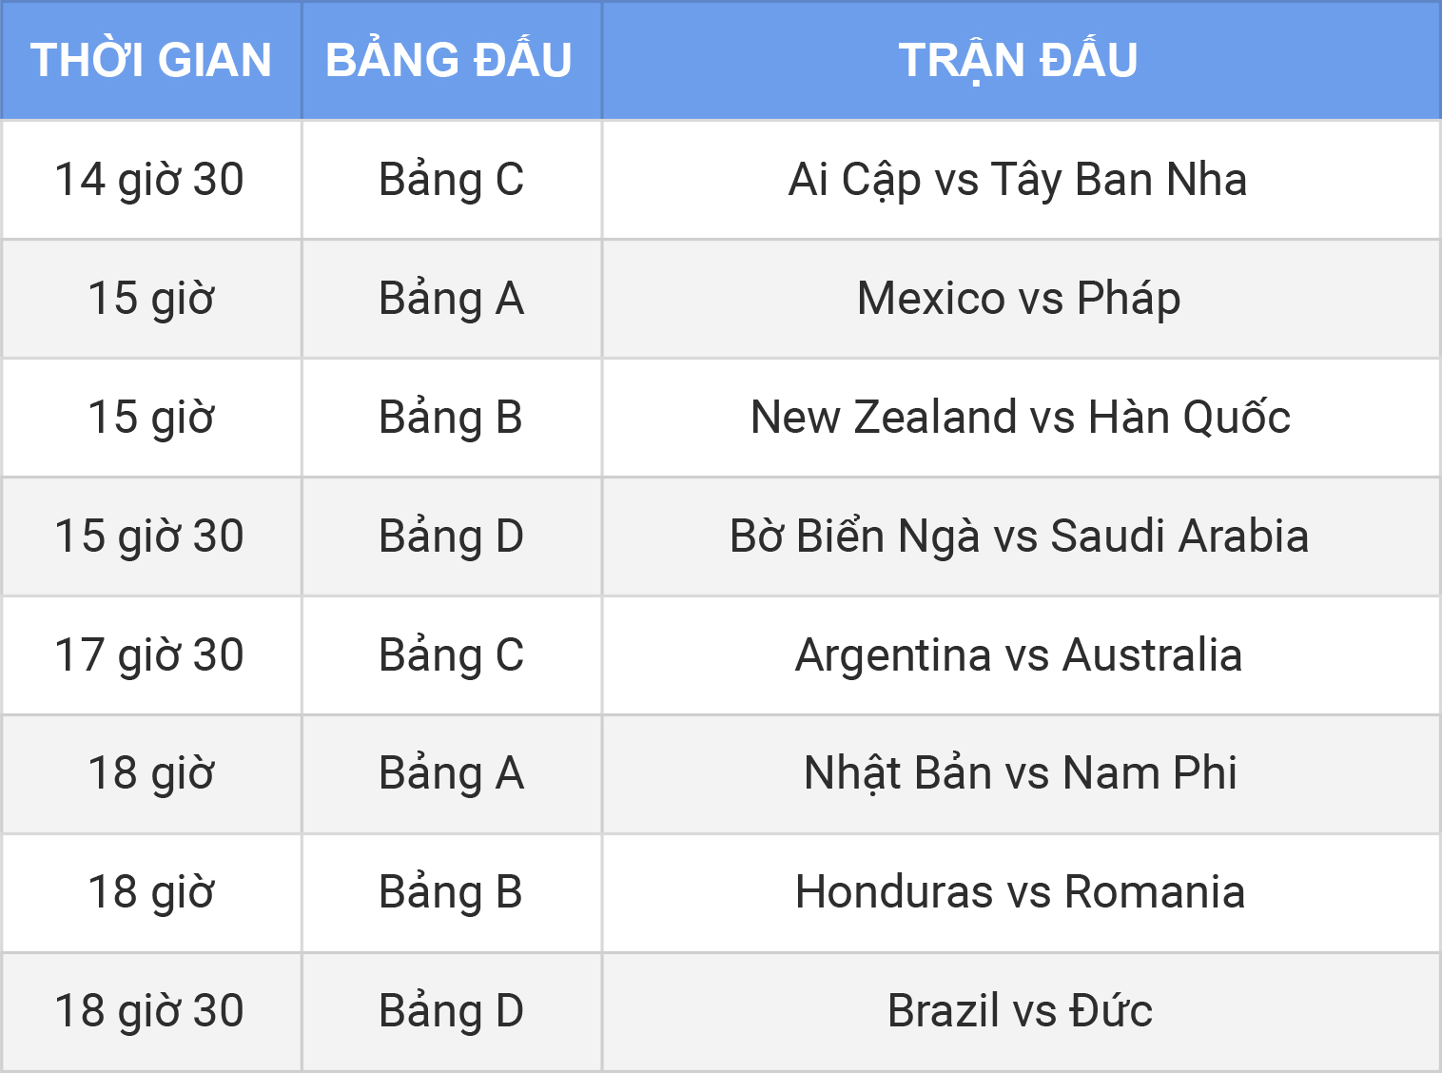Click the 14 giờ 30 time cell
Image resolution: width=1442 pixels, height=1073 pixels.
[151, 180]
